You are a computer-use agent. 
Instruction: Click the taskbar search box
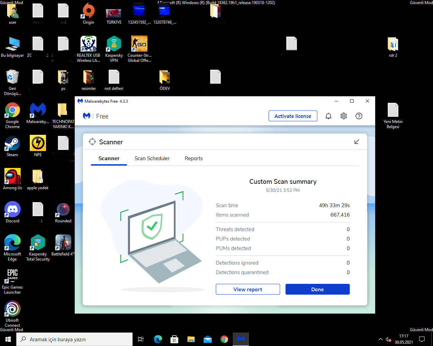click(74, 339)
